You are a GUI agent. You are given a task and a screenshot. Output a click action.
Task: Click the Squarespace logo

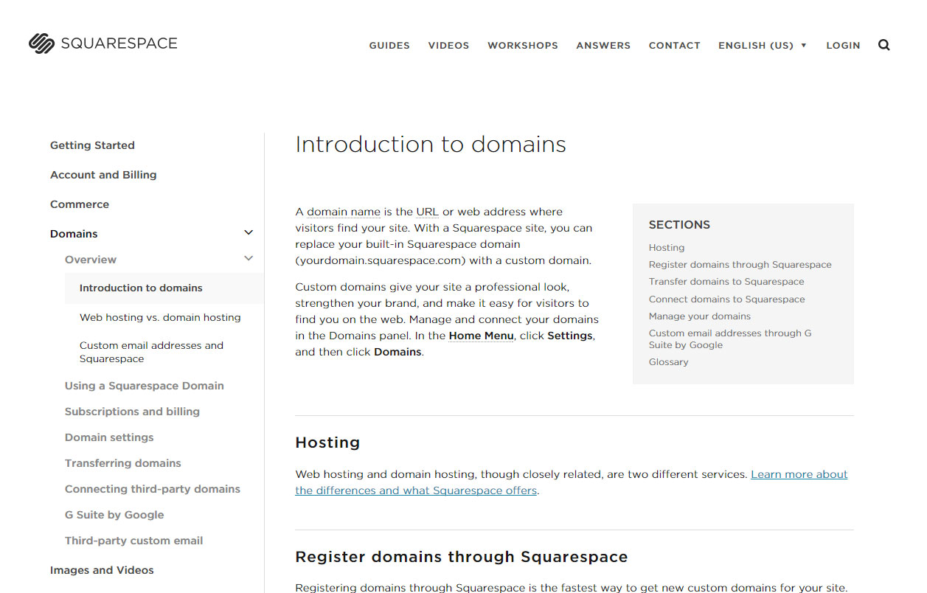[x=103, y=44]
